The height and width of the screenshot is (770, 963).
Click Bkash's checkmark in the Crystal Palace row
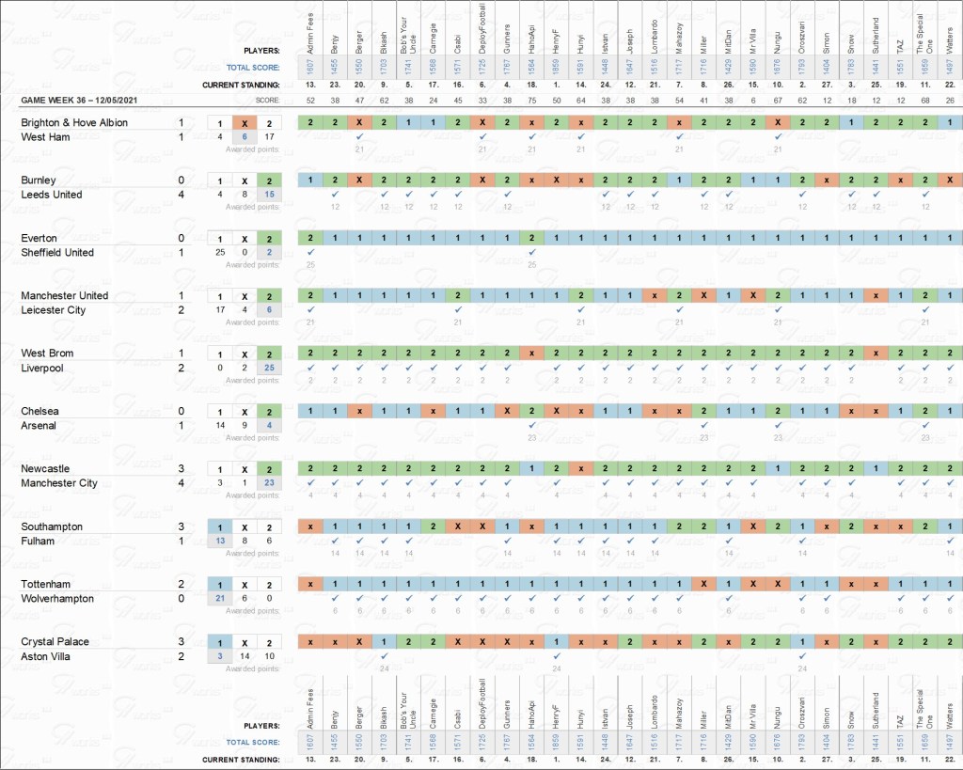[x=384, y=656]
